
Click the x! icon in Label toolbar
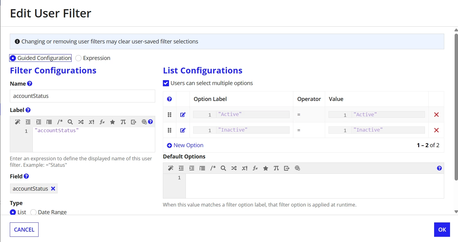[x=91, y=122]
